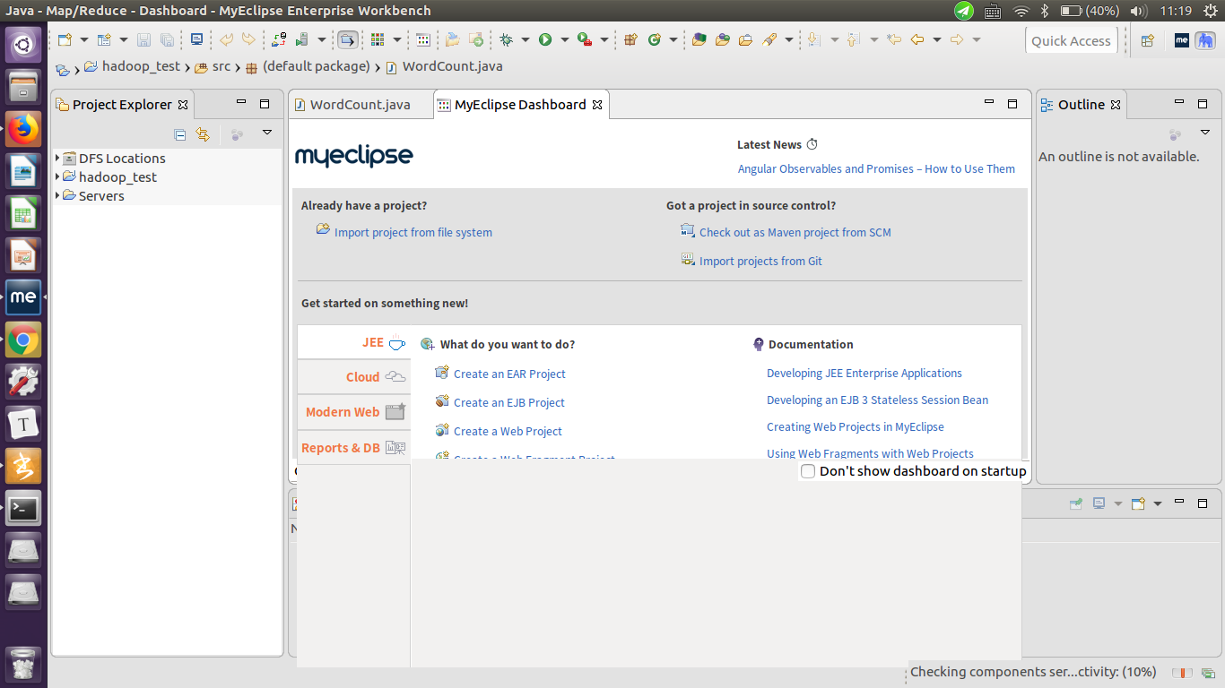Switch to the WordCount.java editor tab
The width and height of the screenshot is (1225, 688).
[x=360, y=104]
